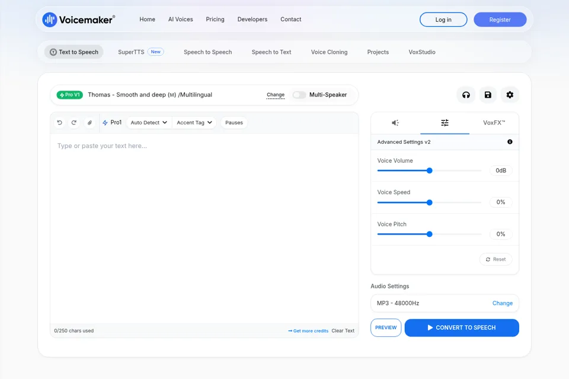
Task: Click the Get more credits link
Action: coord(308,331)
